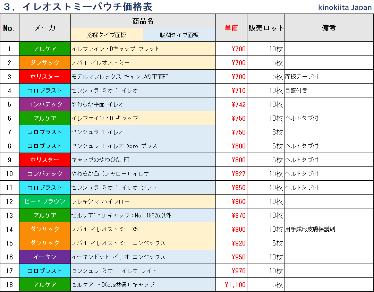Select product イレファイン・D キャップ in row 6
374x292 pixels.
(x=143, y=118)
